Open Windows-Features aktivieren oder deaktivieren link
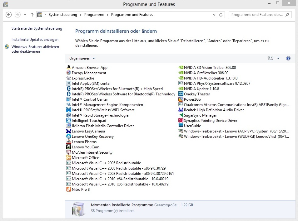The width and height of the screenshot is (298, 221). coord(35,49)
